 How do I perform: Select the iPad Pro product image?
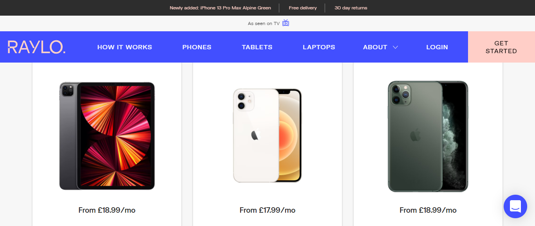tap(107, 136)
